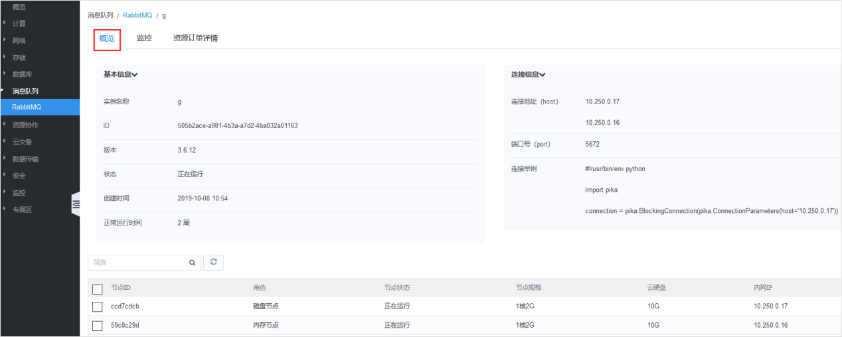Expand 专属区 in the sidebar
This screenshot has width=842, height=337.
point(23,210)
